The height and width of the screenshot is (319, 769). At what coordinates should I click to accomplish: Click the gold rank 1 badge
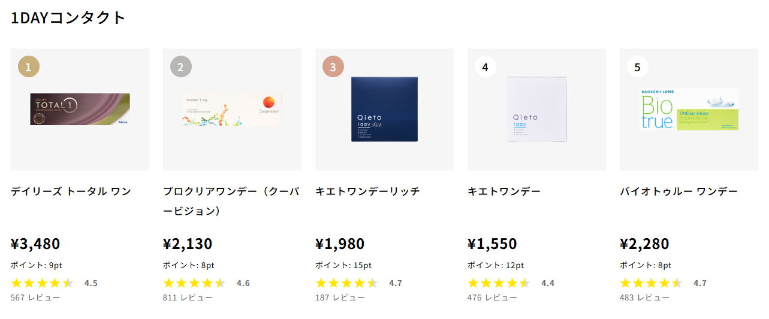coord(29,66)
